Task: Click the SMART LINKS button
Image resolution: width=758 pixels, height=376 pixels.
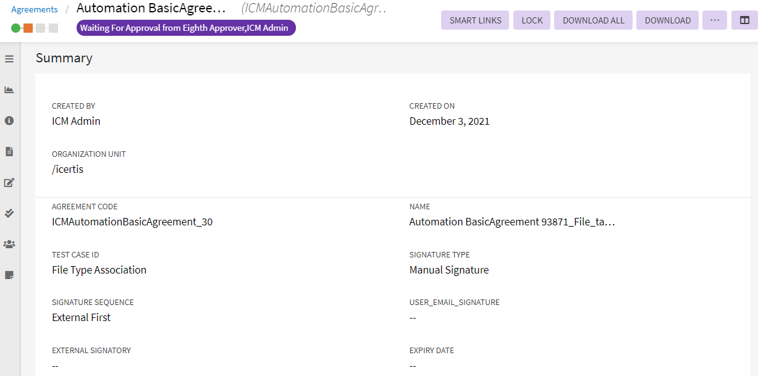Action: tap(475, 20)
